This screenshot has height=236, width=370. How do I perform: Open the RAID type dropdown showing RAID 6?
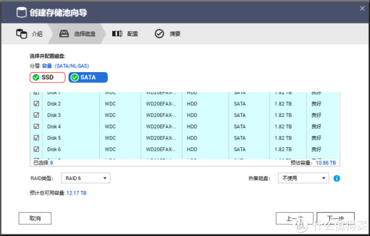point(86,178)
